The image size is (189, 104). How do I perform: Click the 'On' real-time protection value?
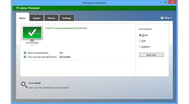pos(61,53)
